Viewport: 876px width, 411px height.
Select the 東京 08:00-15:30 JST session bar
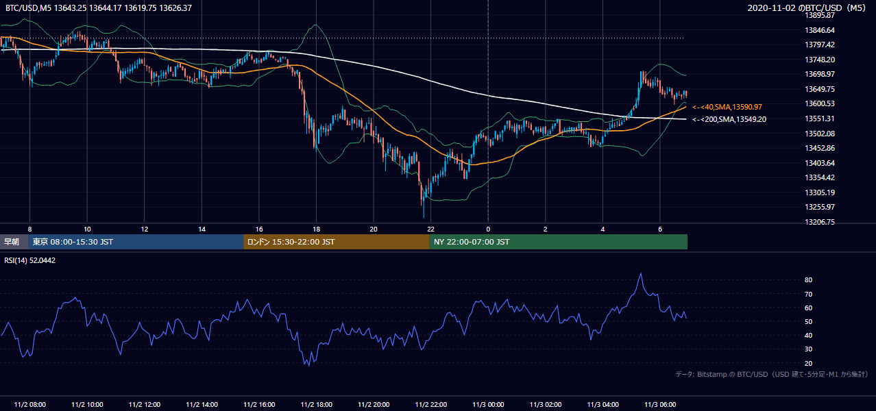click(x=136, y=242)
